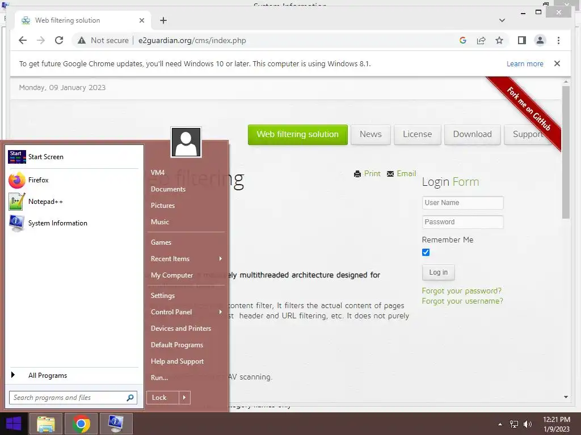581x435 pixels.
Task: Toggle the Remember Me checkbox
Action: (x=426, y=252)
